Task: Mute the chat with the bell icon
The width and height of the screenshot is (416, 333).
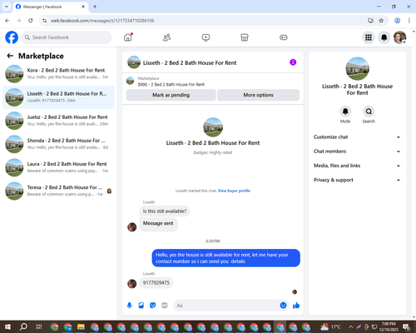Action: (345, 112)
